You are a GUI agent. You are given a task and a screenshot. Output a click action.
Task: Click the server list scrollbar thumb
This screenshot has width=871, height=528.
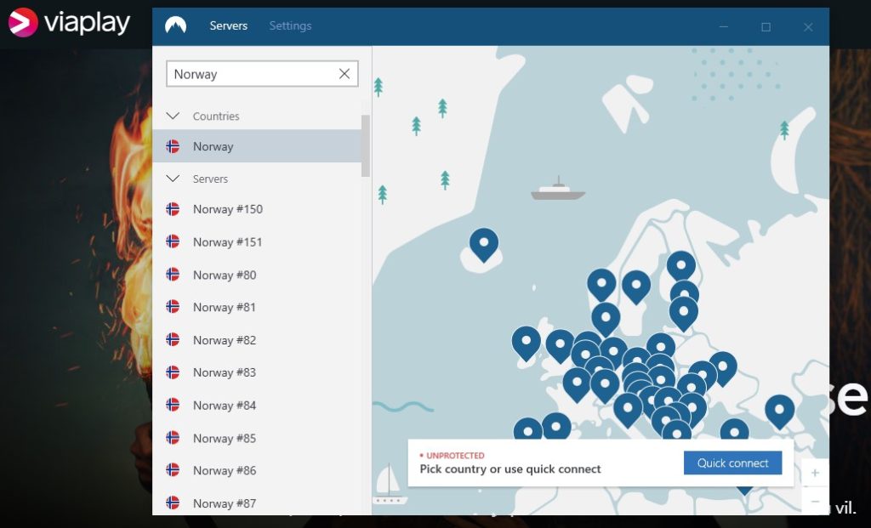point(366,145)
